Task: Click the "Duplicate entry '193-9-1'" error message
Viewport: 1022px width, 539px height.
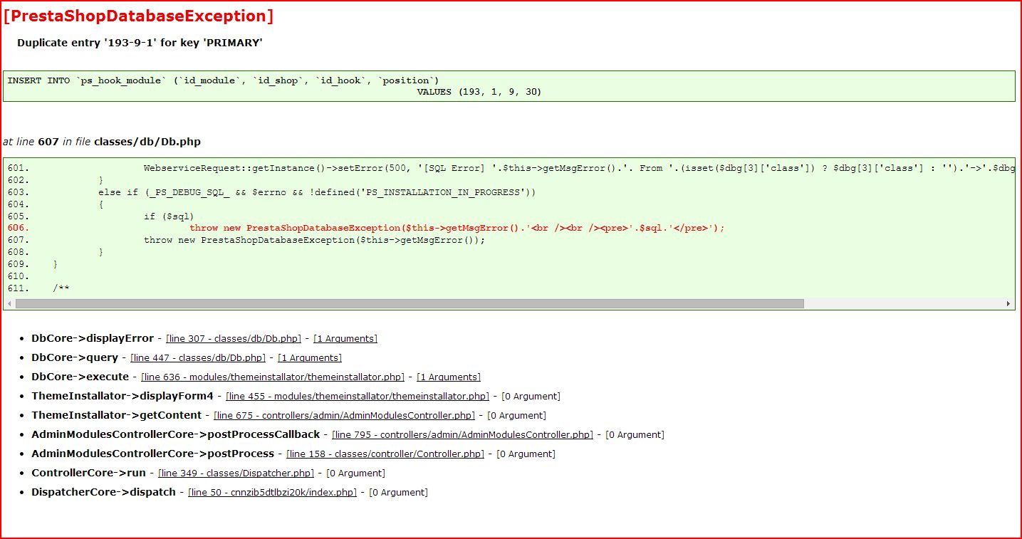Action: (140, 43)
